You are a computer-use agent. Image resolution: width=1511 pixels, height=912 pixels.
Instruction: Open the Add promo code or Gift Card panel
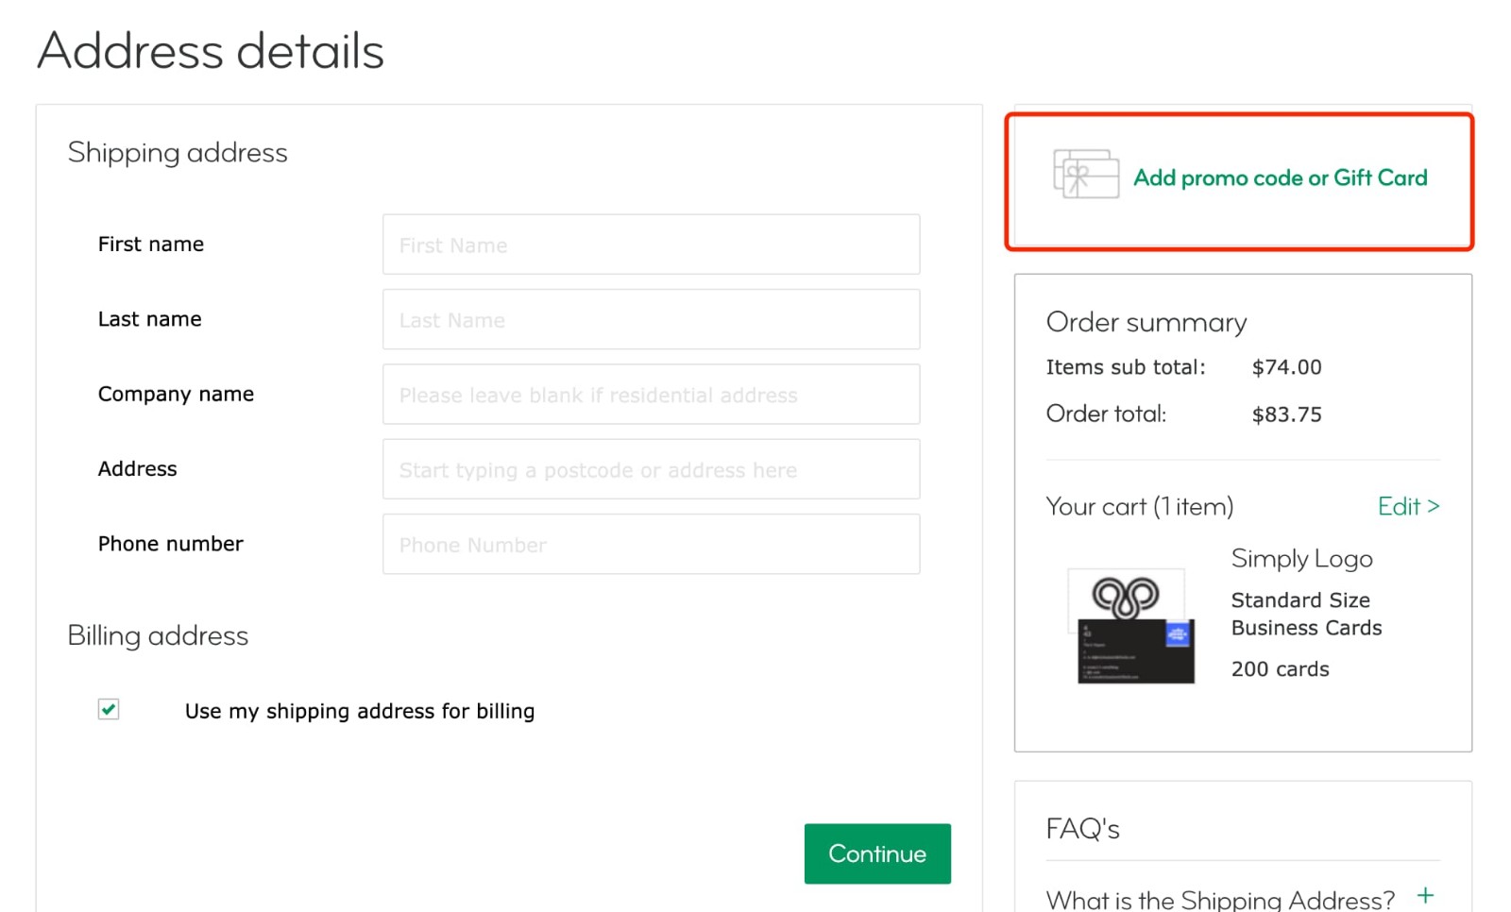1281,177
